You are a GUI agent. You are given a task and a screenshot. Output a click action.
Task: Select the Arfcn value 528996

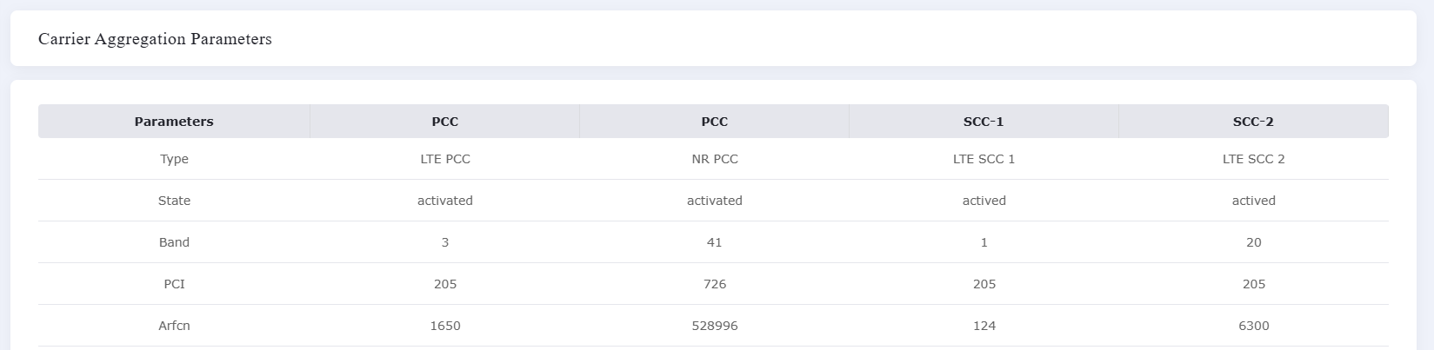pyautogui.click(x=715, y=326)
